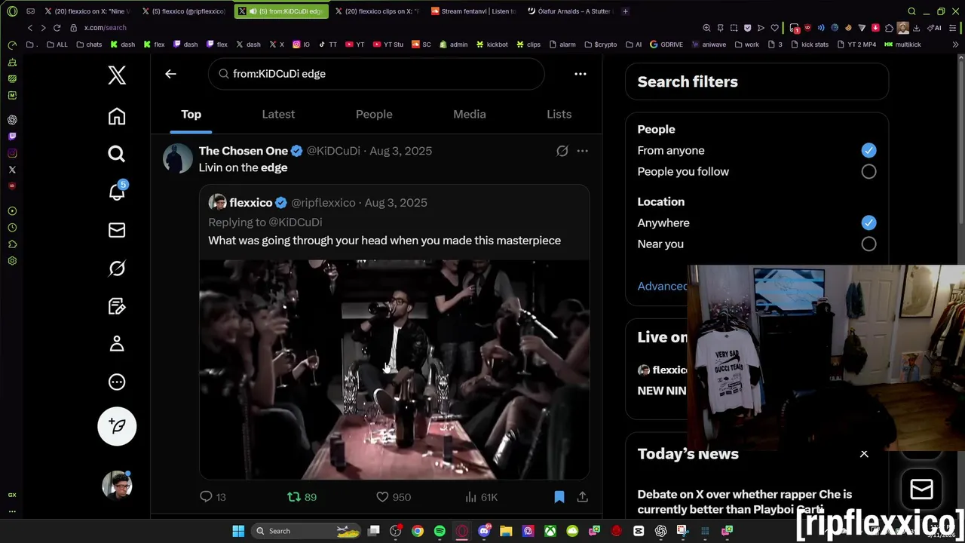Open the $crypto bookmark folder
Image resolution: width=965 pixels, height=543 pixels.
601,44
